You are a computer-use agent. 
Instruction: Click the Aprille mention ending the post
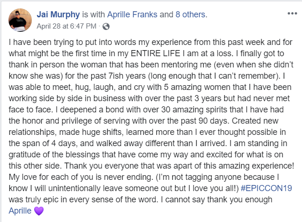click(21, 211)
